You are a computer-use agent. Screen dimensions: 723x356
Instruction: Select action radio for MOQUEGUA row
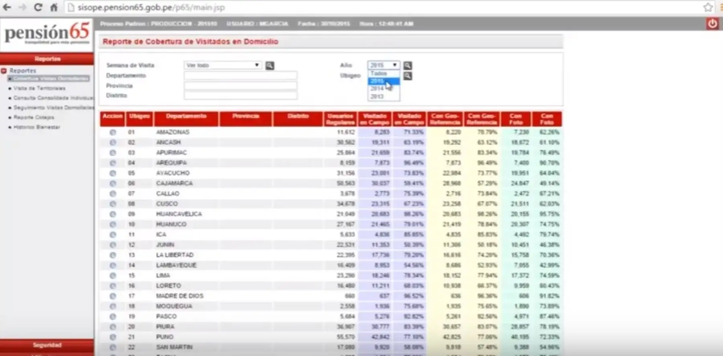tap(112, 306)
